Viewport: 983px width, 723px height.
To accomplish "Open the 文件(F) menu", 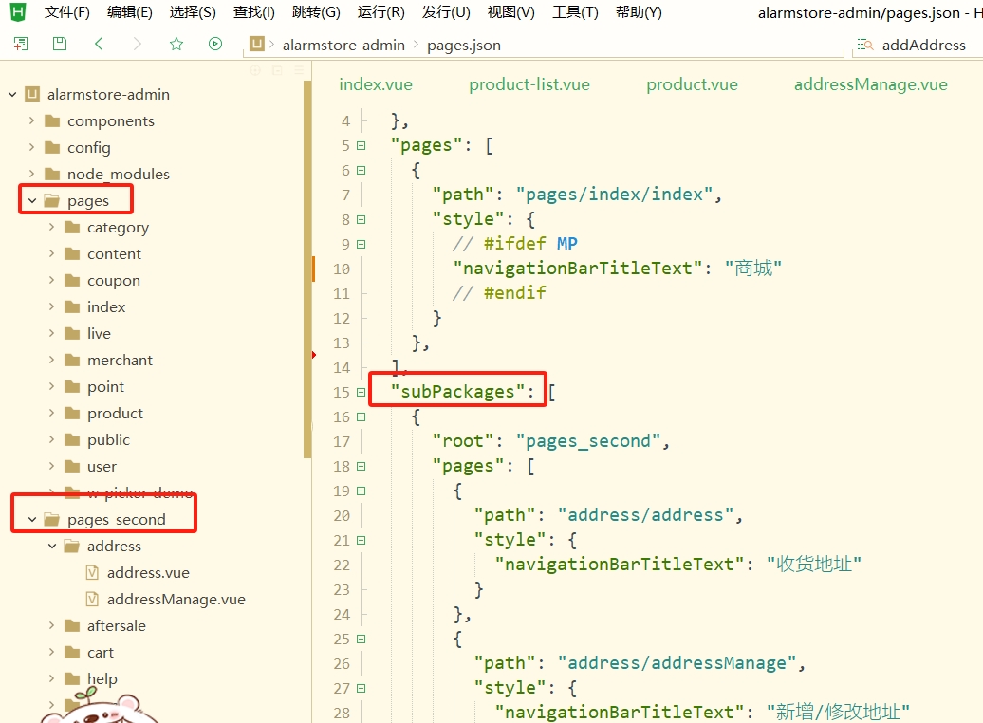I will [x=66, y=12].
